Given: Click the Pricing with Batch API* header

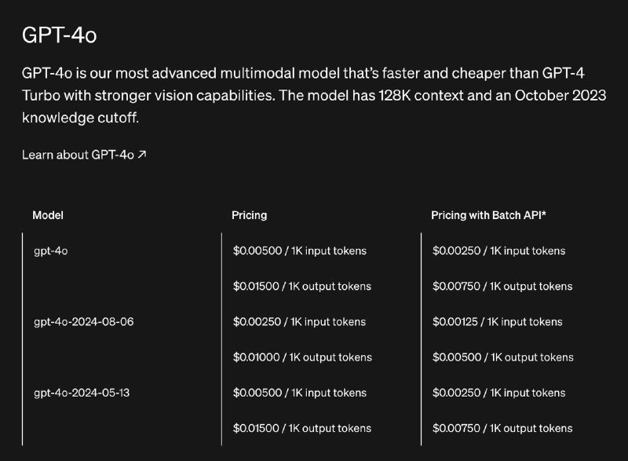Looking at the screenshot, I should click(488, 215).
